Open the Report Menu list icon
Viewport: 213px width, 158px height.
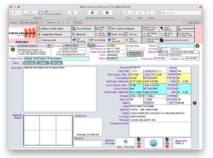point(109,34)
